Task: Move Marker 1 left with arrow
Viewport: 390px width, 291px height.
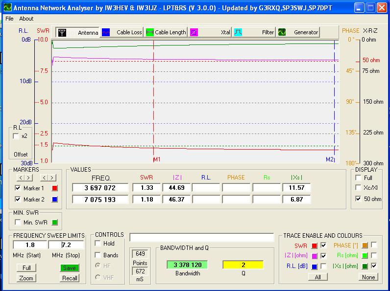Action: pos(21,178)
